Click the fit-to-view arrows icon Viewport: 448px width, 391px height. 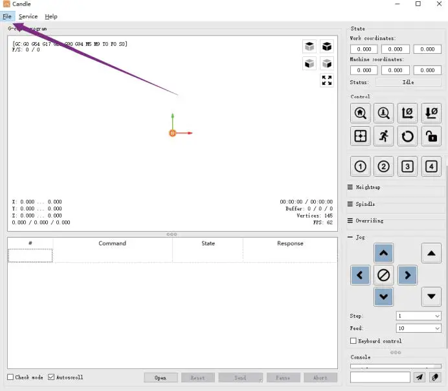pos(327,80)
